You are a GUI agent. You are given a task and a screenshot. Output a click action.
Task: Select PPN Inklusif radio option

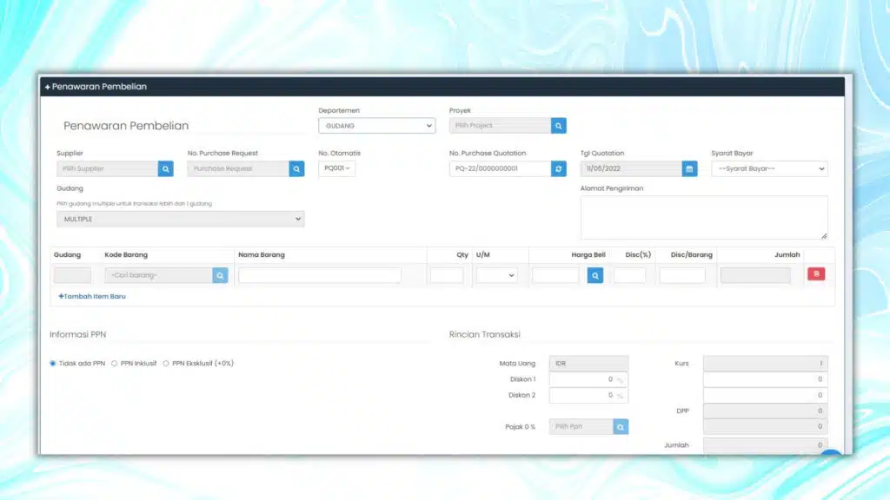point(115,364)
